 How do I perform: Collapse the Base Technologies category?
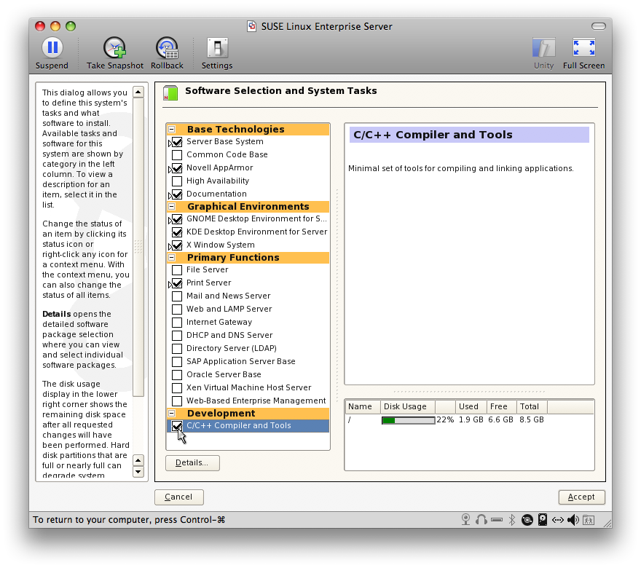coord(172,129)
